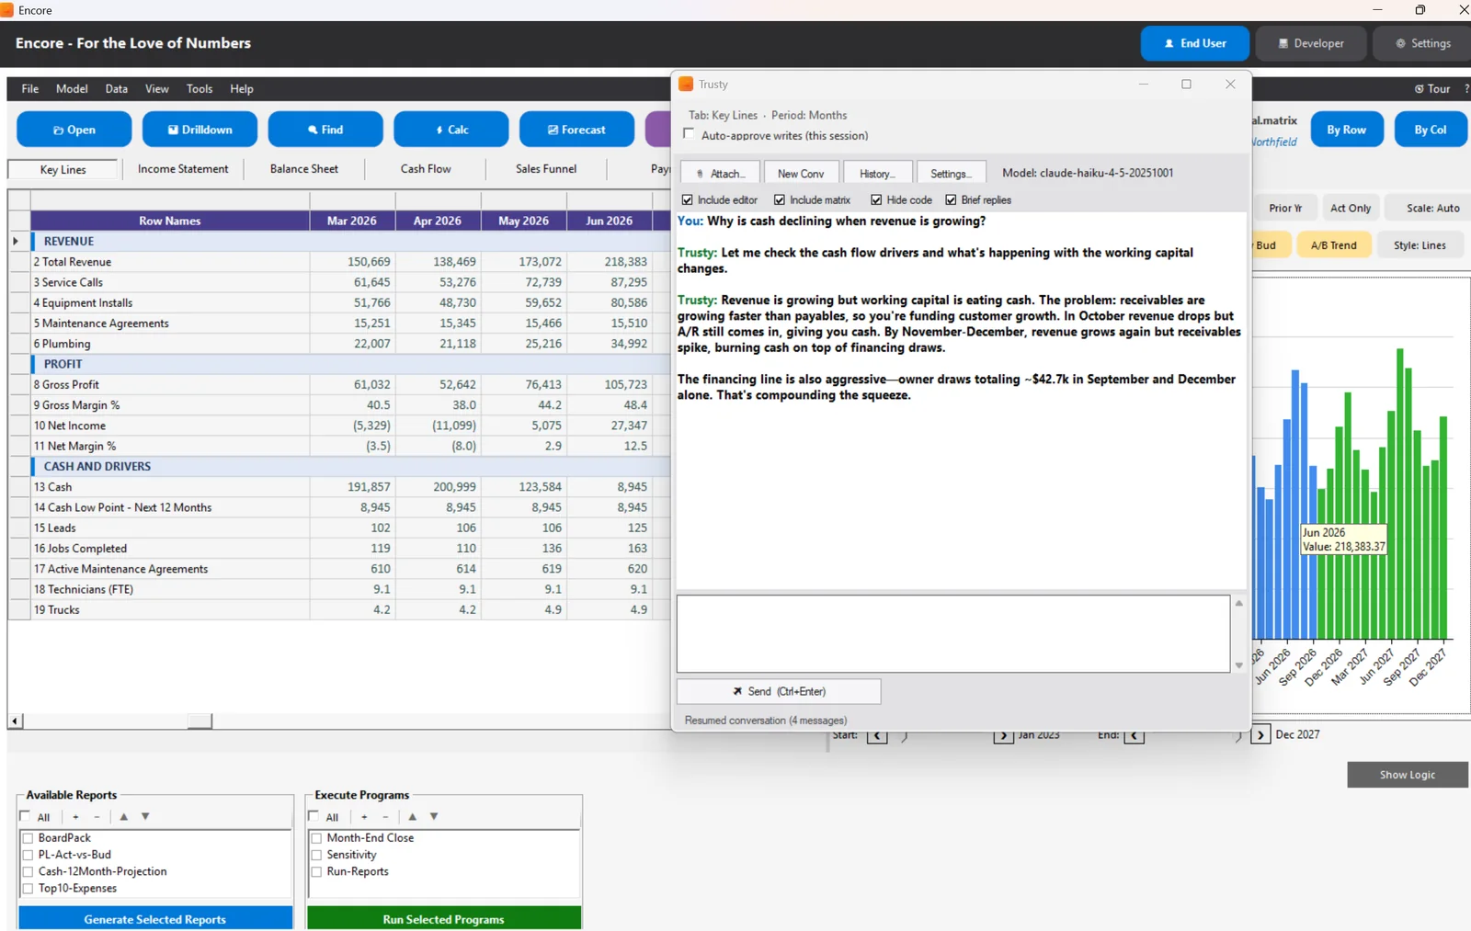Uncheck the Hide code option
Screen dimensions: 1471x931
pos(876,199)
